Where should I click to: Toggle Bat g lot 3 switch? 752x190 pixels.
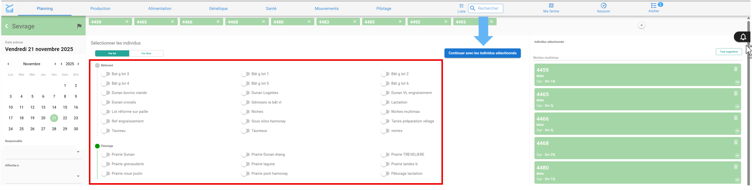pos(105,74)
